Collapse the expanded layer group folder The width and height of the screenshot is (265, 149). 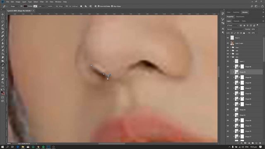click(231, 57)
